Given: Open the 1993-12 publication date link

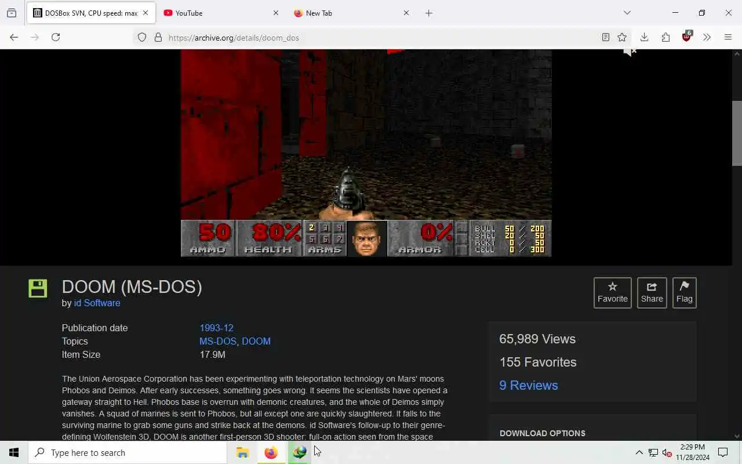Looking at the screenshot, I should tap(216, 328).
